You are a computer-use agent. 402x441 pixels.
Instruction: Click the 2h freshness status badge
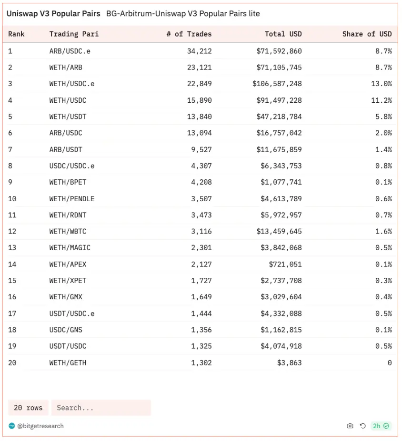381,426
